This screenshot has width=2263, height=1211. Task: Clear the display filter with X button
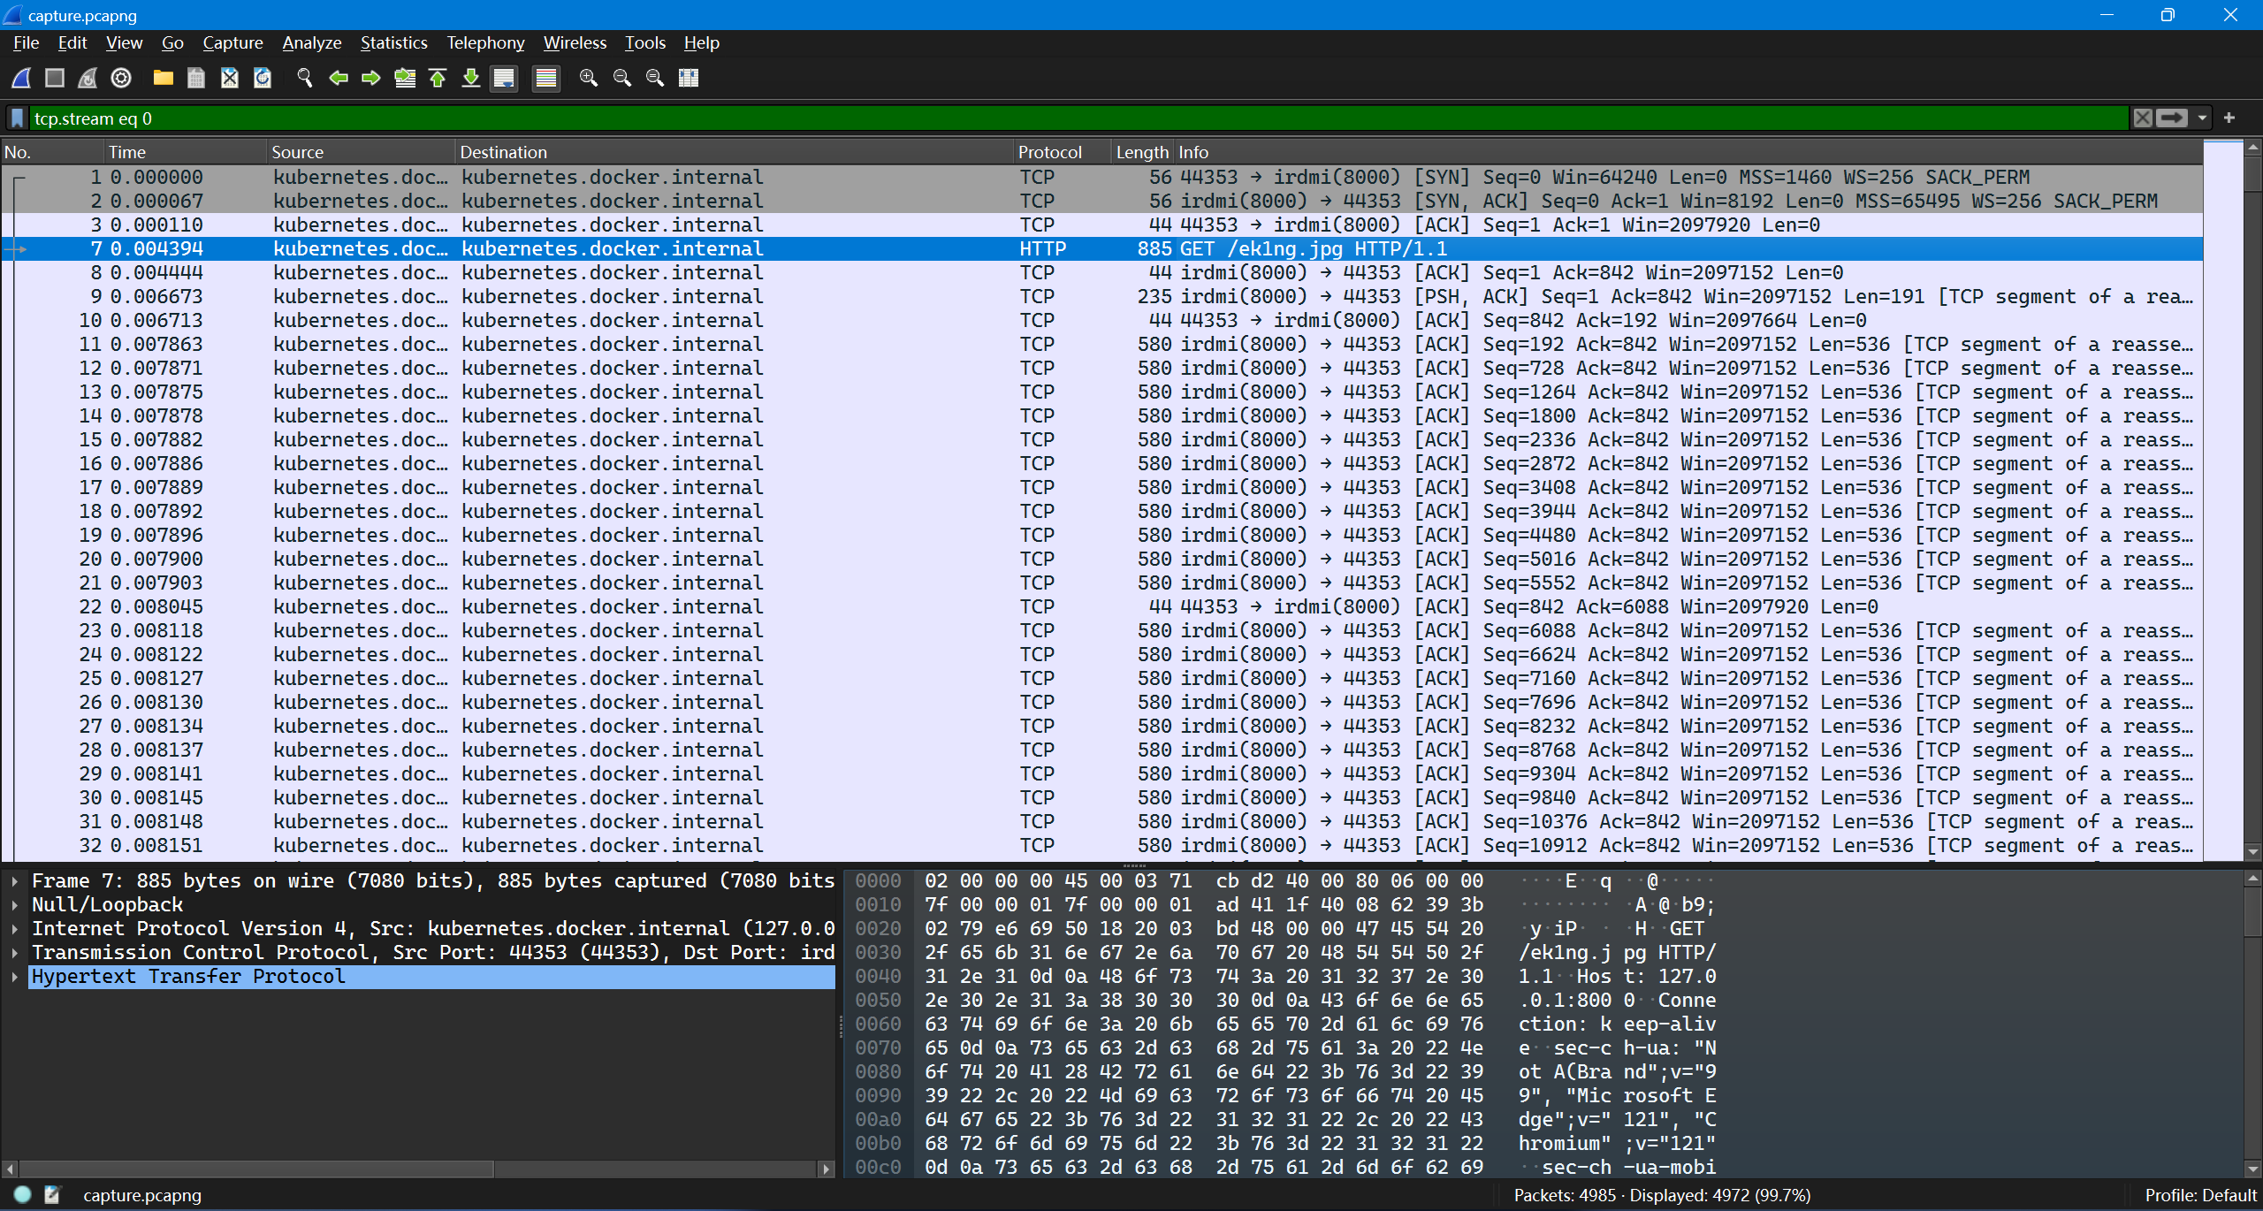(2143, 118)
